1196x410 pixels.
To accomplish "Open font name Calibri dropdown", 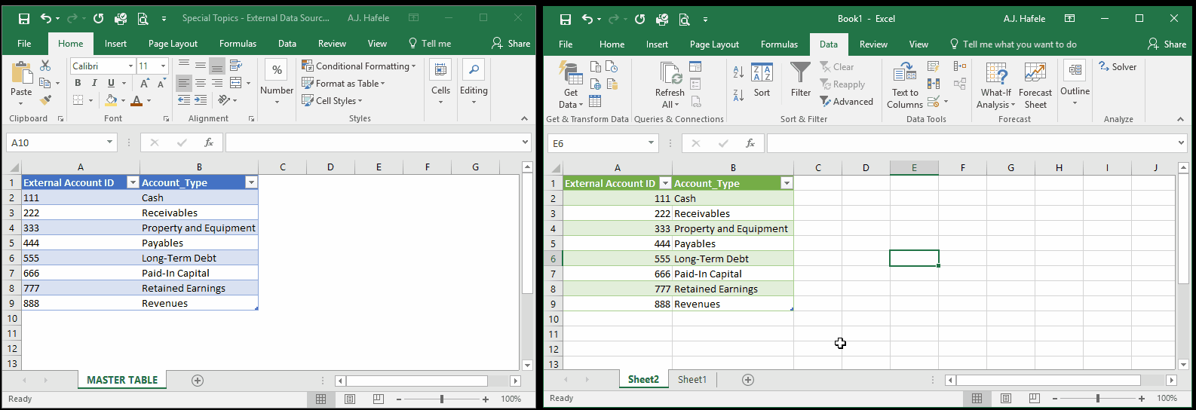I will [x=130, y=66].
